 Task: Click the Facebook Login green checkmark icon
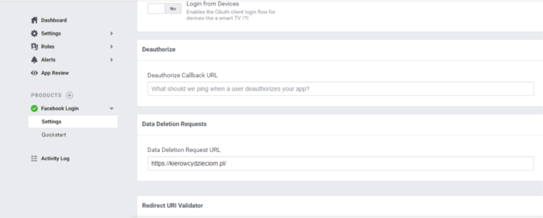[x=34, y=108]
